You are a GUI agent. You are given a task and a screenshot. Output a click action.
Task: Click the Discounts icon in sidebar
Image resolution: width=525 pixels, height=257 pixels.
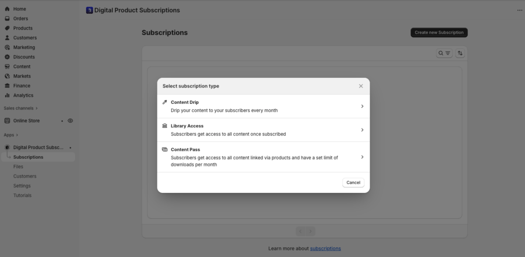7,57
